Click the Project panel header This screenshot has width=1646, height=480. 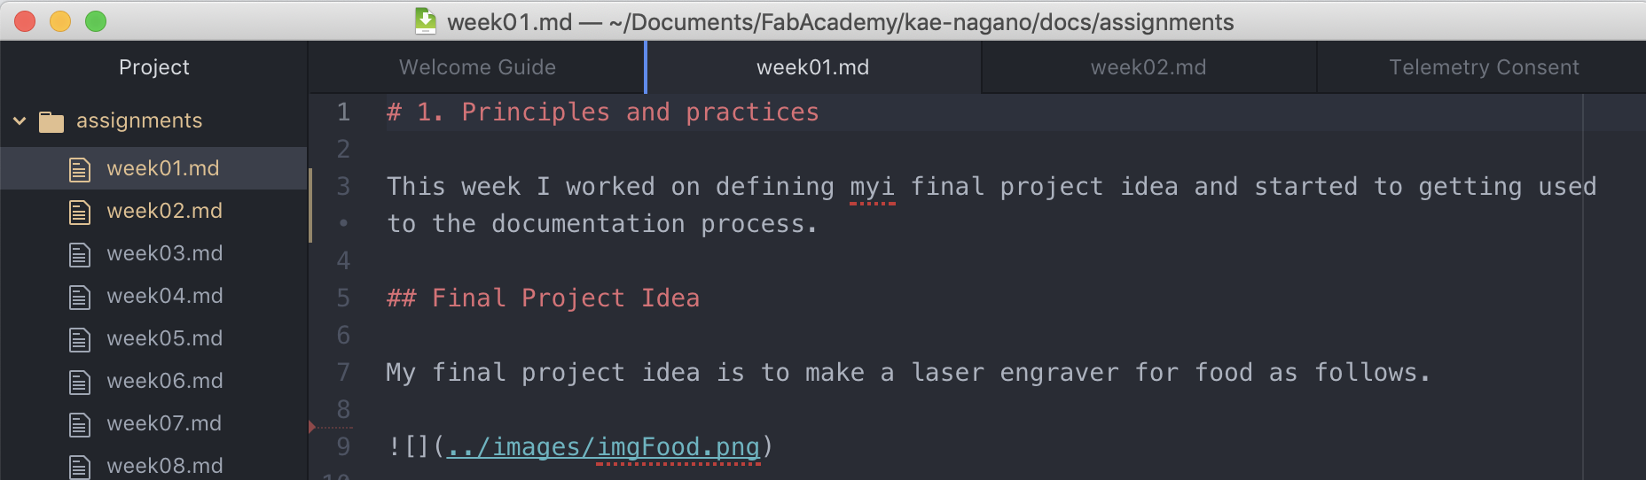point(153,67)
